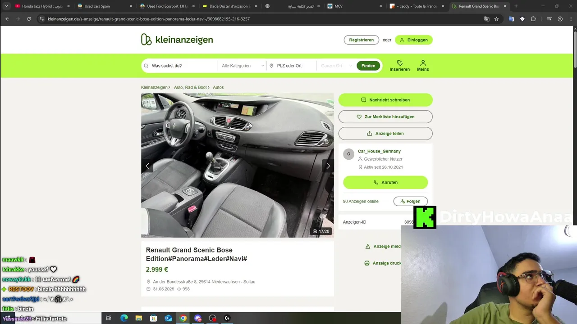
Task: Click Anzeige drucken link
Action: coord(383,263)
